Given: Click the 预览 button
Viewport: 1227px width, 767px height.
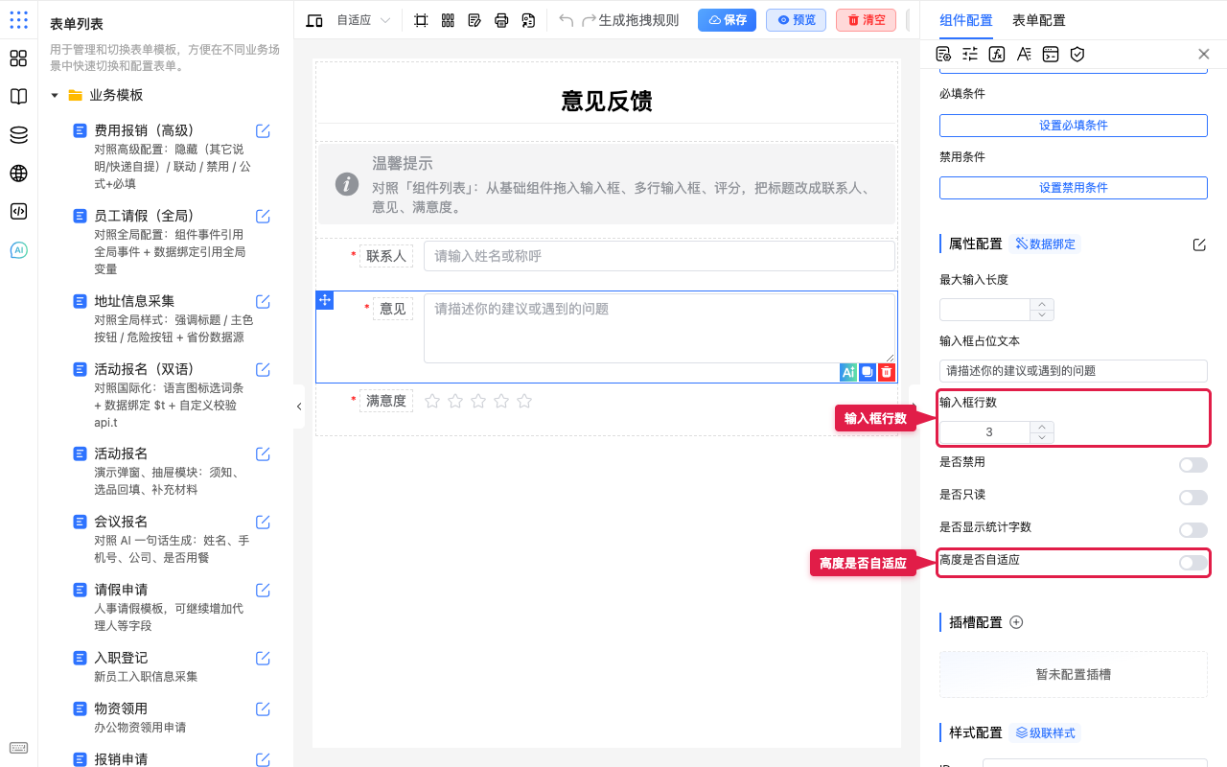Looking at the screenshot, I should point(796,20).
